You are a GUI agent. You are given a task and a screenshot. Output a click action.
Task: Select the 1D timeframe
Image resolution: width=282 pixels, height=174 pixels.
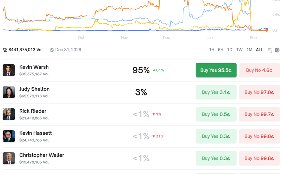[230, 50]
